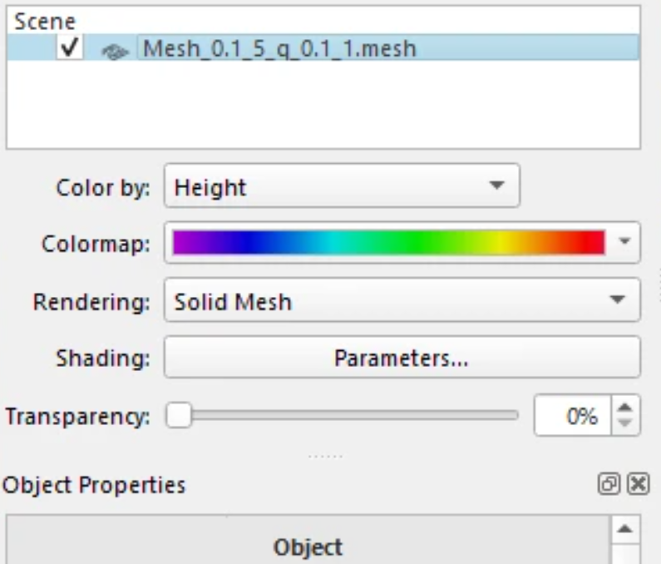Select Mesh_0.1_5_q_0.1_1.mesh in the Scene list

[279, 49]
